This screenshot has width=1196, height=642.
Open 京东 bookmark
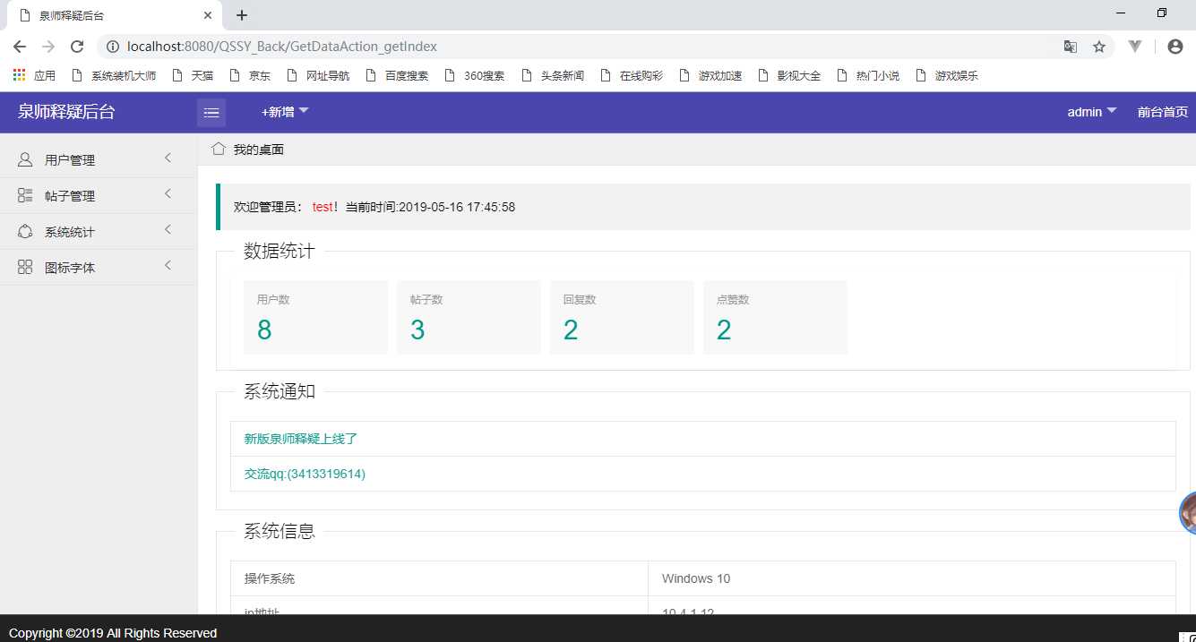point(250,75)
